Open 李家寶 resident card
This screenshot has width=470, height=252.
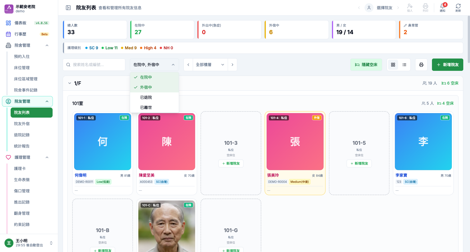coord(423,153)
